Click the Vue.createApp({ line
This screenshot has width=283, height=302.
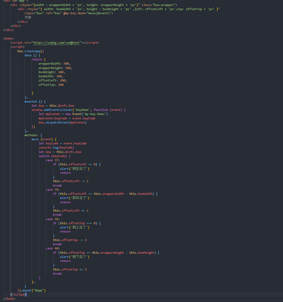pos(31,51)
